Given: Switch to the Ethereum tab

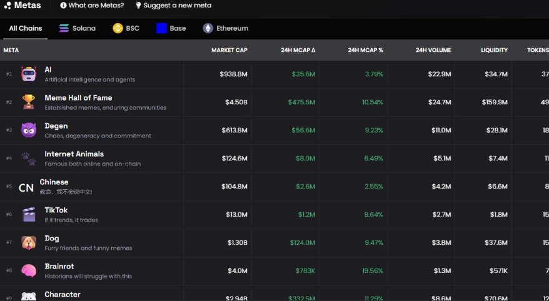Looking at the screenshot, I should 226,28.
